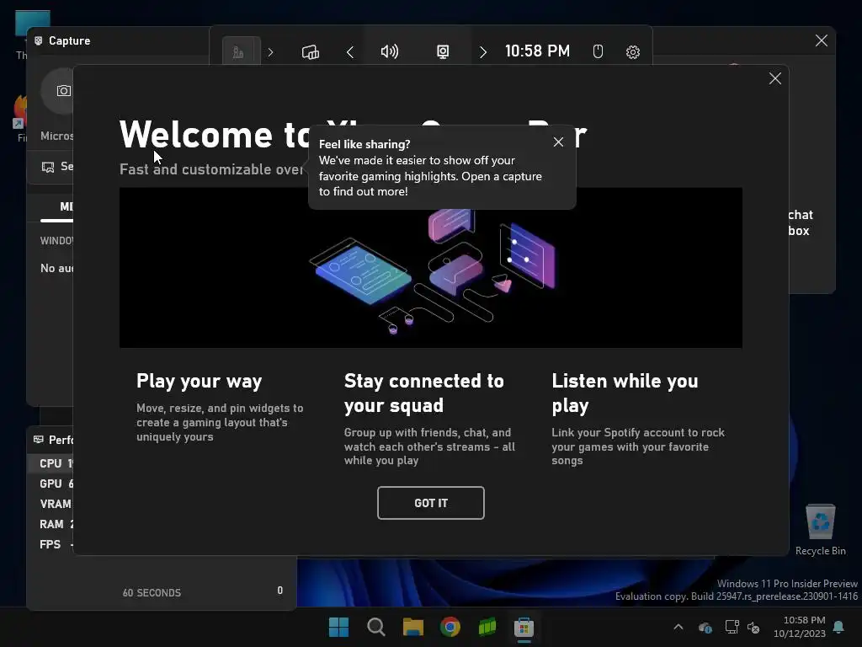Select CPU in Performance widget
862x647 pixels.
coord(51,463)
